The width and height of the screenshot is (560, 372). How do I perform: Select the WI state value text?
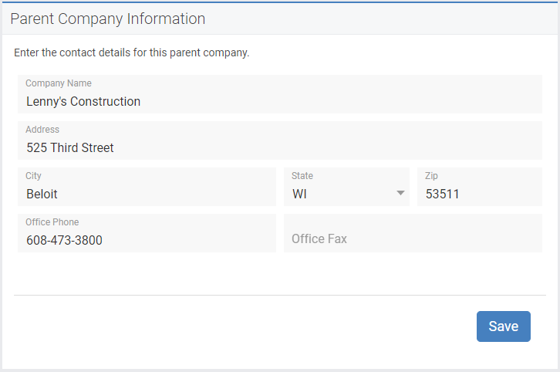point(299,194)
